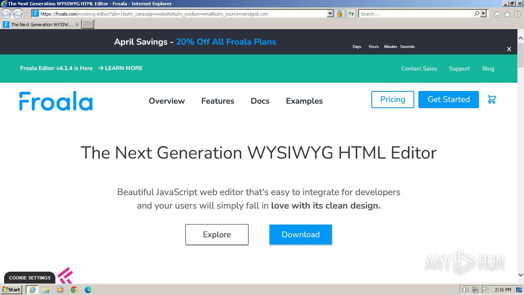Launch Edge from the taskbar
This screenshot has height=295, width=524.
click(x=88, y=290)
